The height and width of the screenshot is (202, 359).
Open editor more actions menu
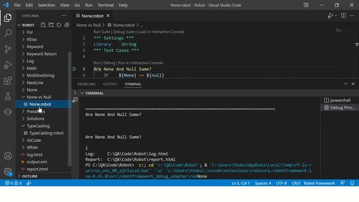pos(352,16)
